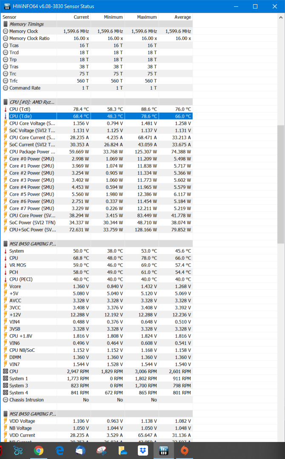This screenshot has height=459, width=285.
Task: Open Microsoft Edge from the taskbar
Action: point(60,450)
